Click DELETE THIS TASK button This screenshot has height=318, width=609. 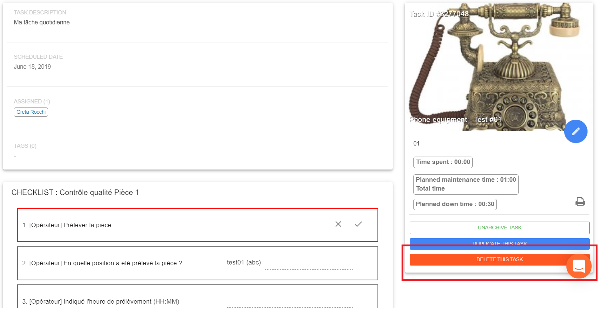(499, 260)
